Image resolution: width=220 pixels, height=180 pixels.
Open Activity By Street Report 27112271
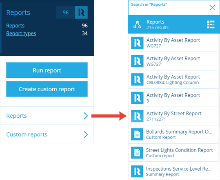click(173, 116)
